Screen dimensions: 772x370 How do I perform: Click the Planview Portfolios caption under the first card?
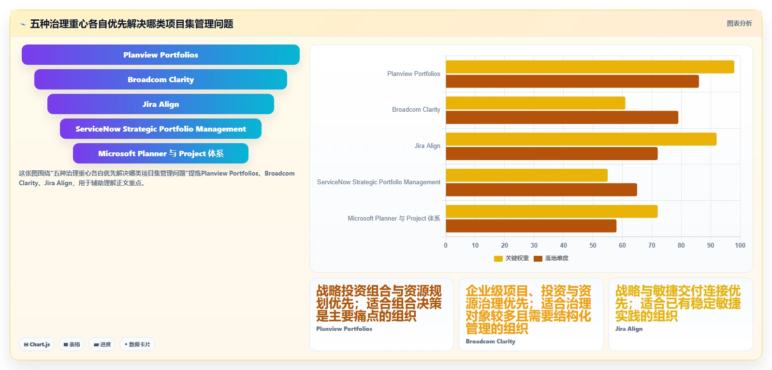tap(344, 329)
